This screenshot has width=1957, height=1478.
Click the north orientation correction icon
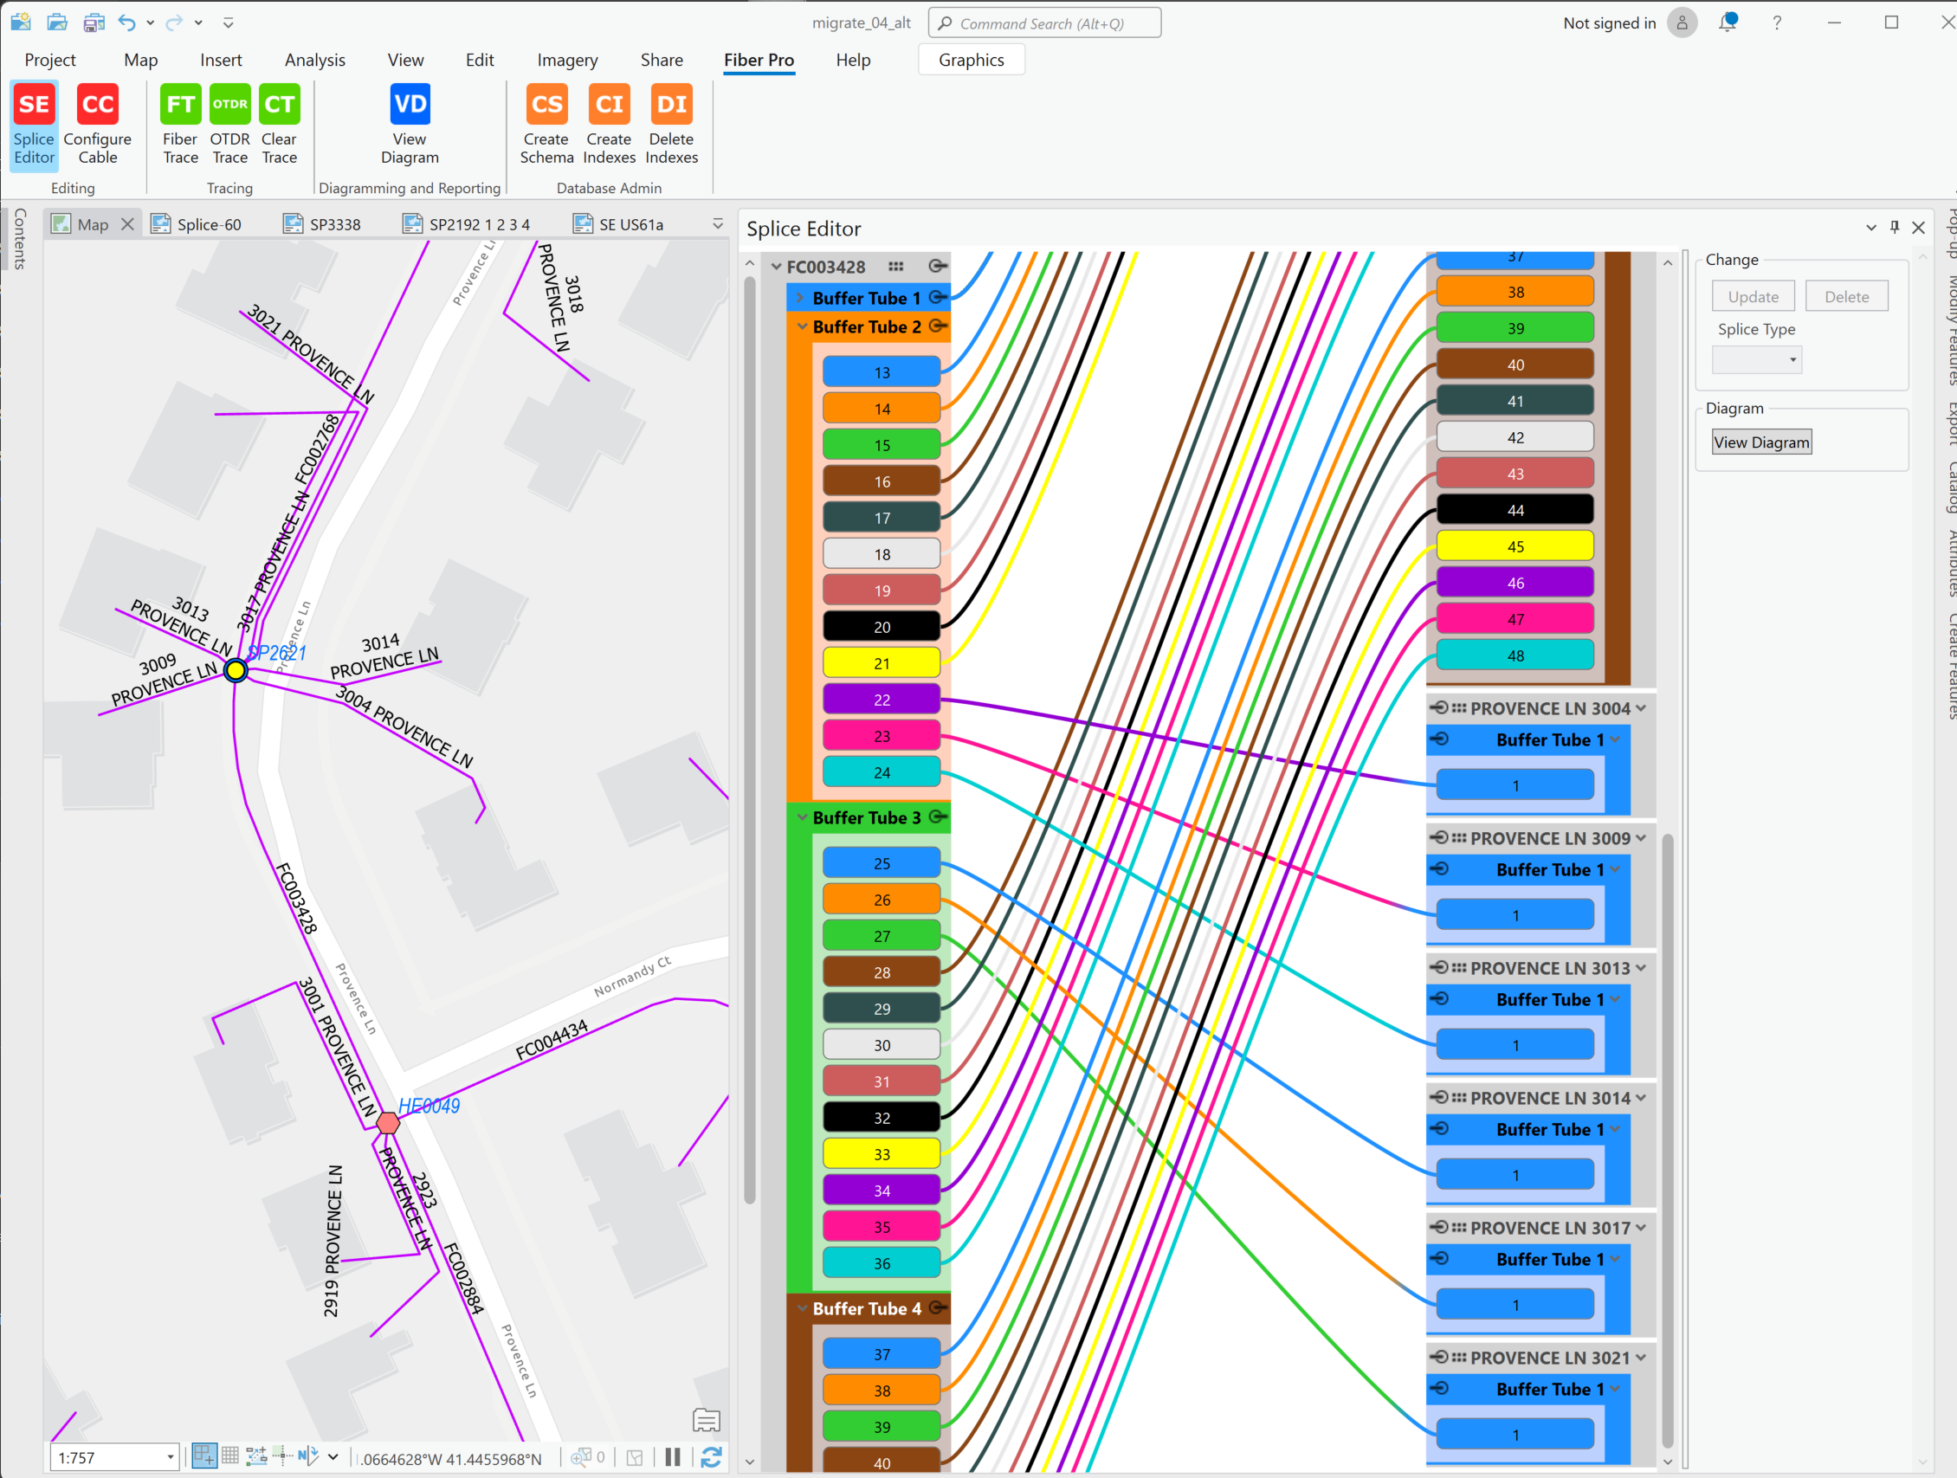pos(308,1455)
